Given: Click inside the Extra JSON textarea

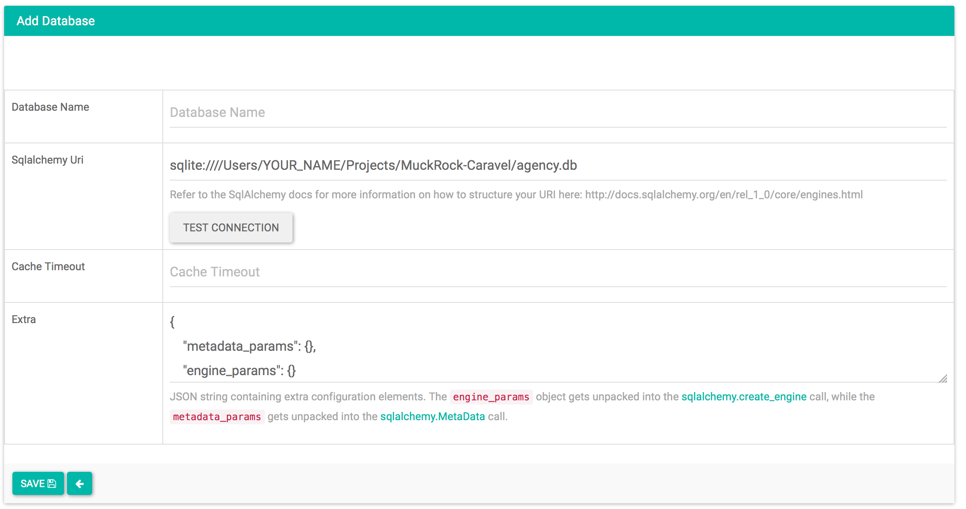Looking at the screenshot, I should (x=558, y=346).
